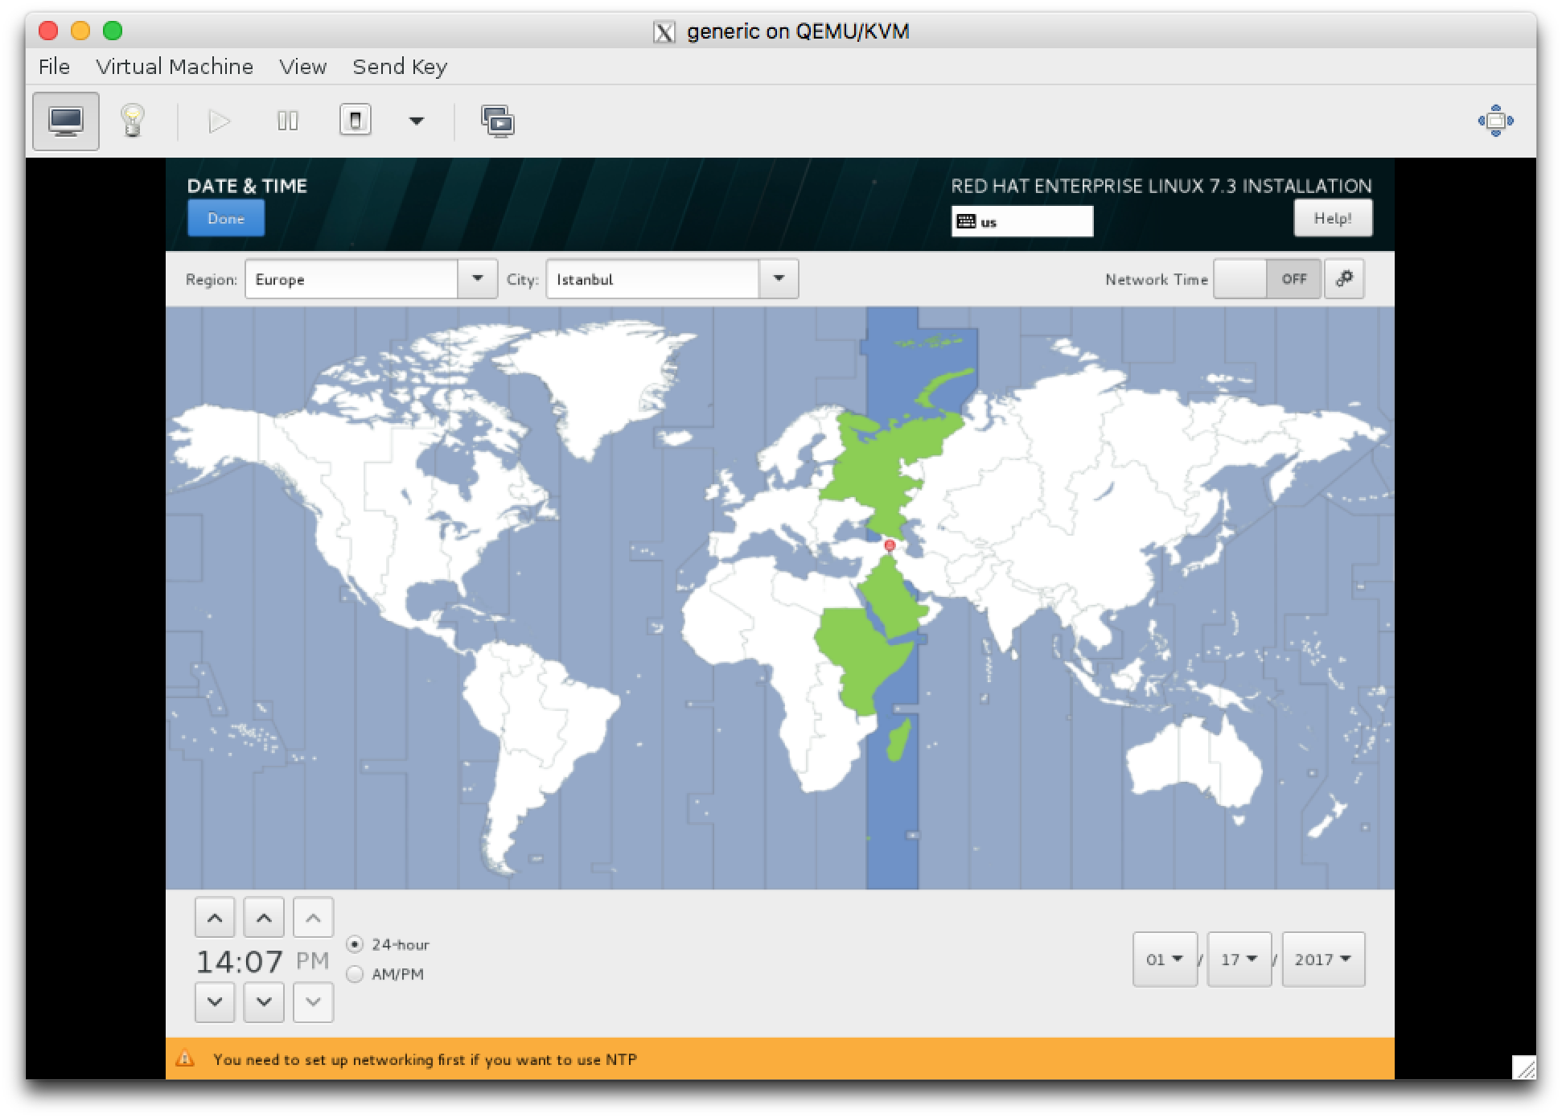The width and height of the screenshot is (1562, 1118).
Task: Open virtual hardware details lightbulb icon
Action: [x=133, y=121]
